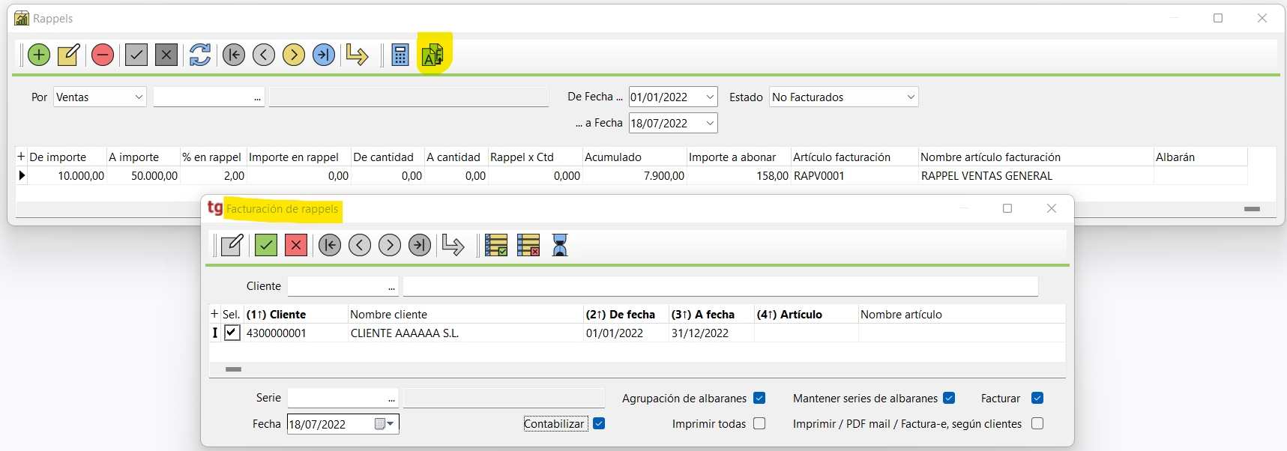The image size is (1287, 451).
Task: Open the calculator icon in Rappels toolbar
Action: pyautogui.click(x=400, y=55)
